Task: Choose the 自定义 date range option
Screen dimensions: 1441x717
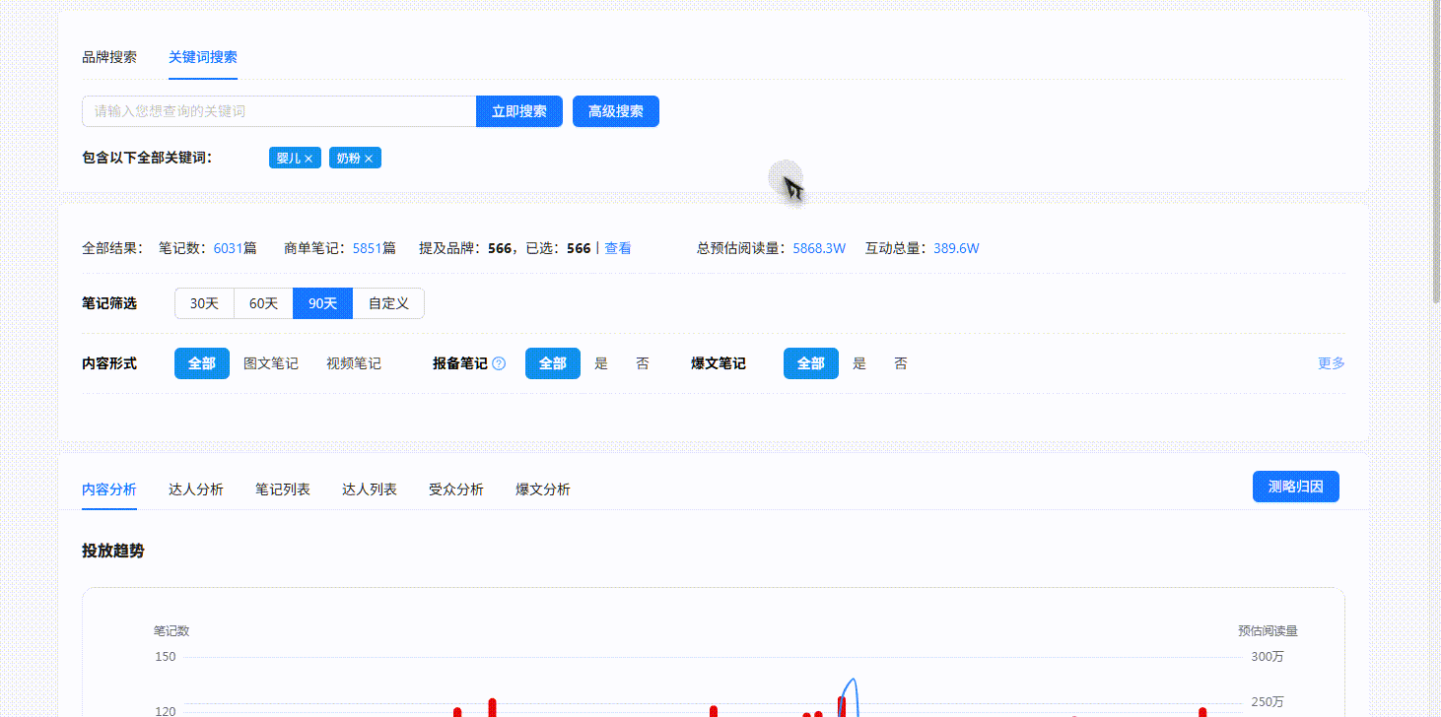Action: pyautogui.click(x=388, y=303)
